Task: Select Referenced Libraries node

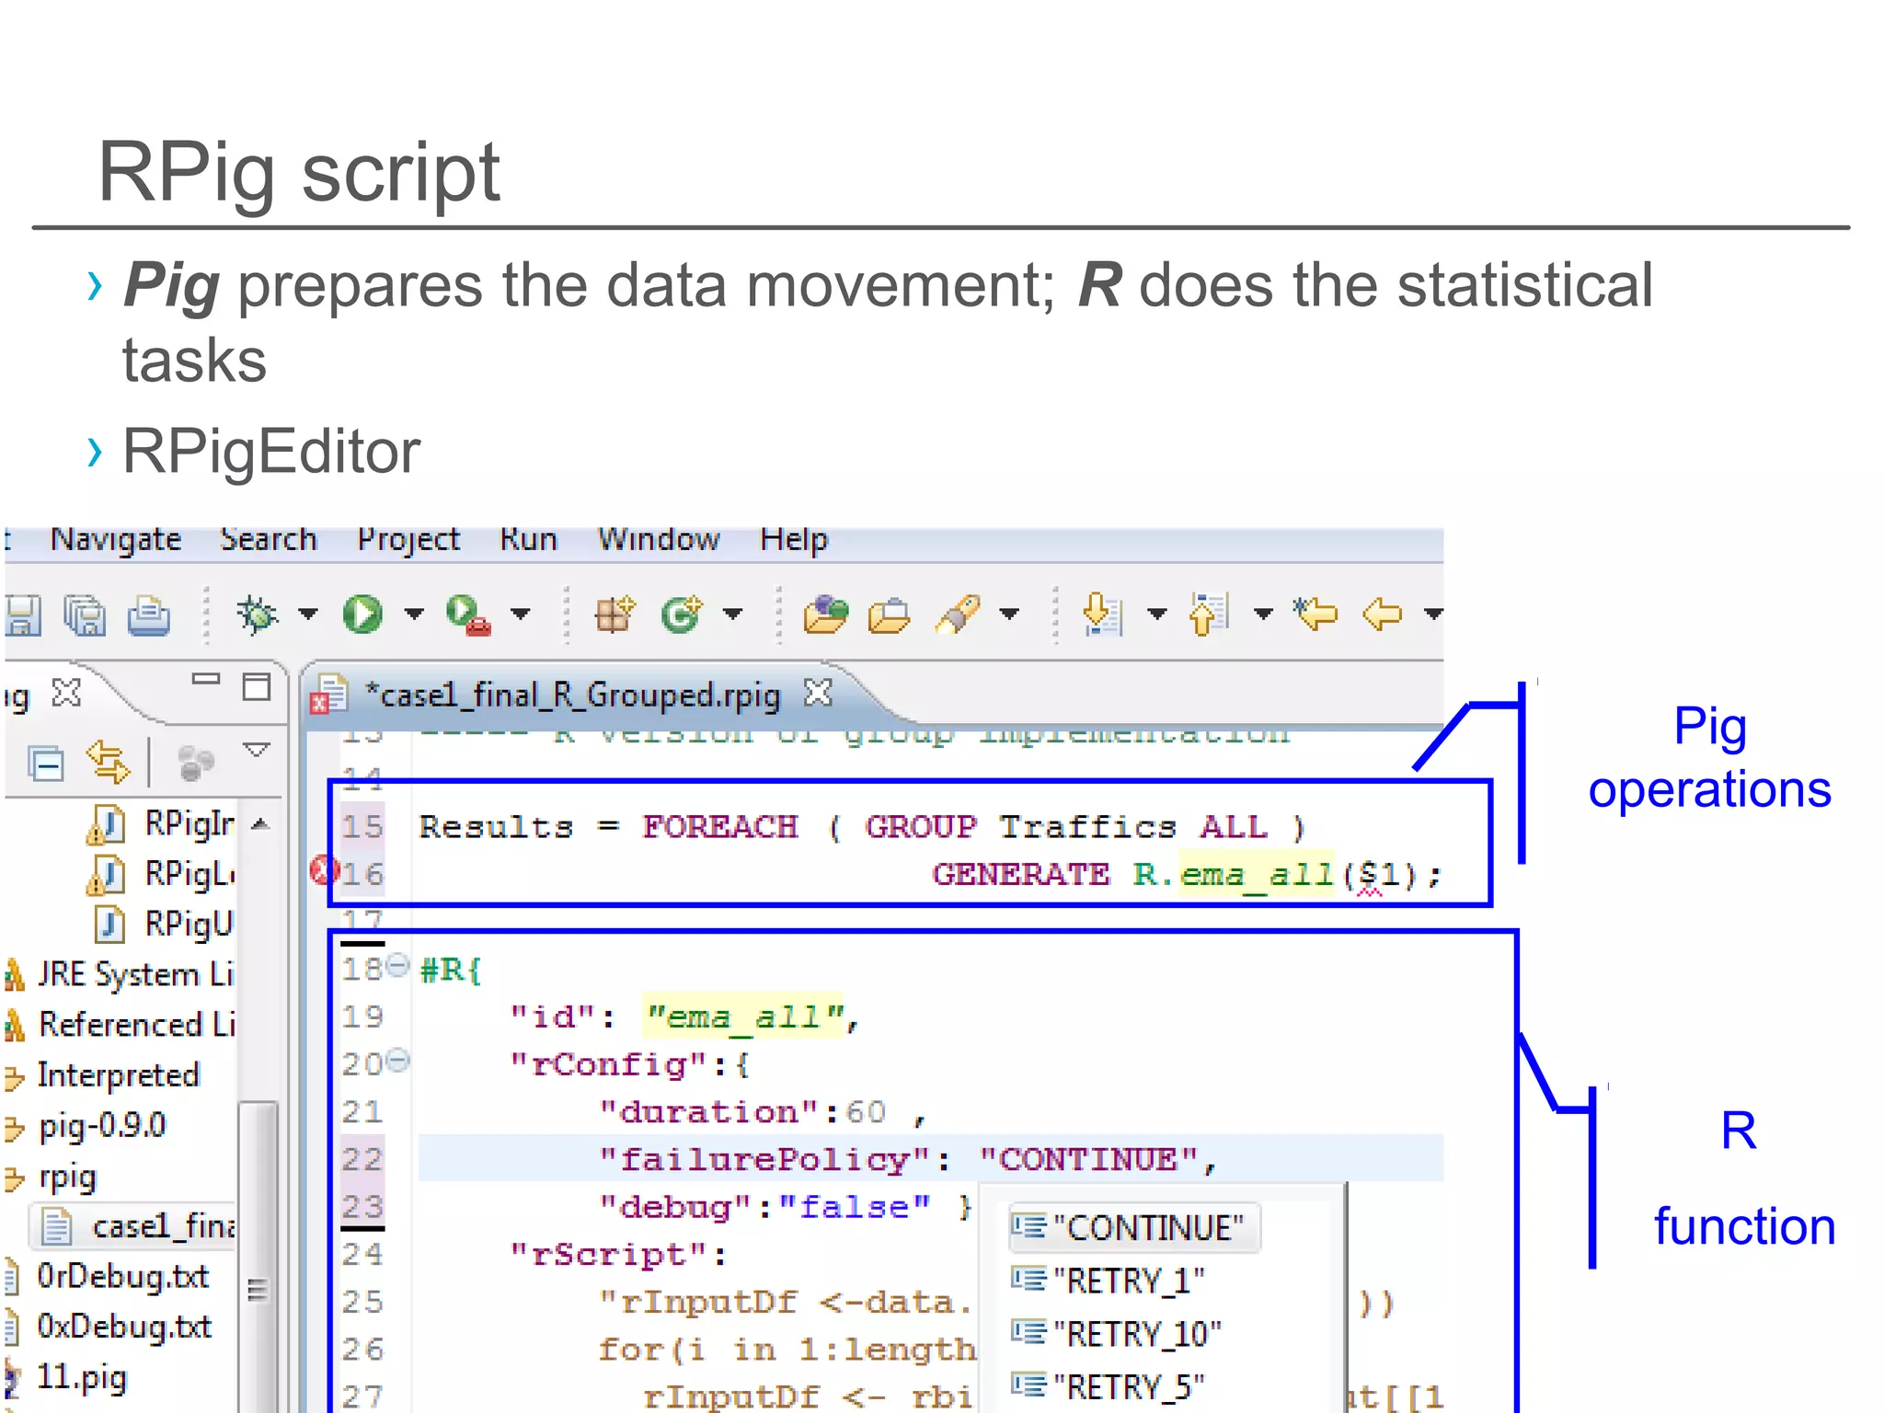Action: (x=120, y=1025)
